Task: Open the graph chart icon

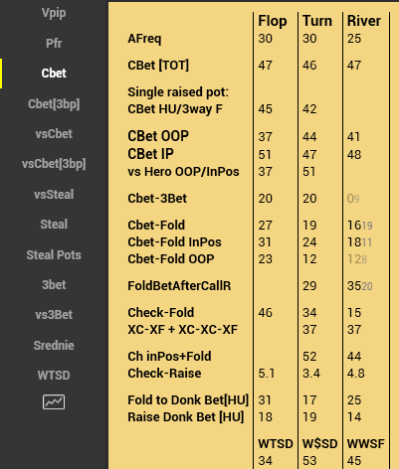Action: pos(54,402)
